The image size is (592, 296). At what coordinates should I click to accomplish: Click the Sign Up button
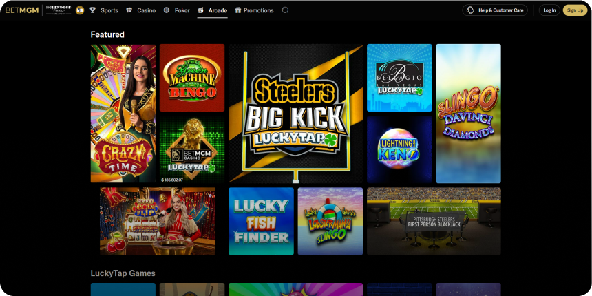coord(575,10)
